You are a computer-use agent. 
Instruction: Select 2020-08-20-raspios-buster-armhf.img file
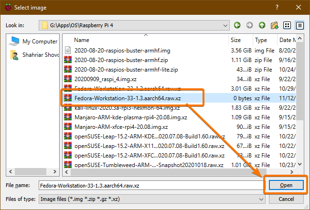click(x=122, y=51)
